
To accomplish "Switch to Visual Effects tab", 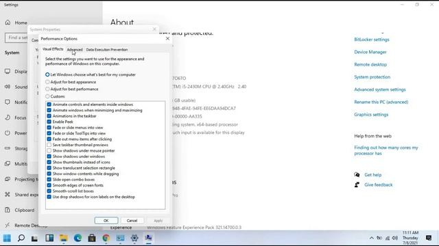I will [53, 49].
